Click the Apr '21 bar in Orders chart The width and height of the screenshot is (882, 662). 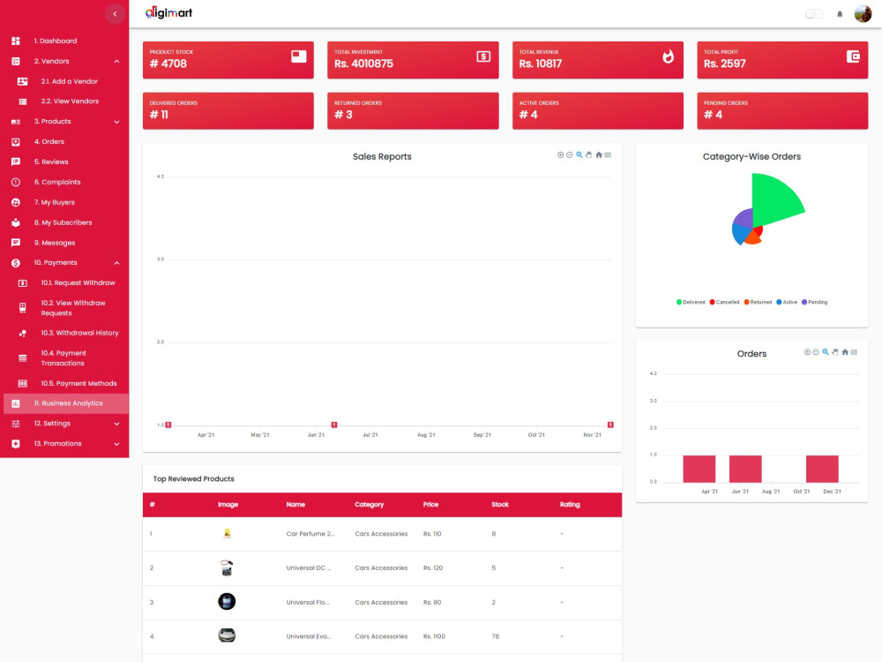pyautogui.click(x=699, y=469)
